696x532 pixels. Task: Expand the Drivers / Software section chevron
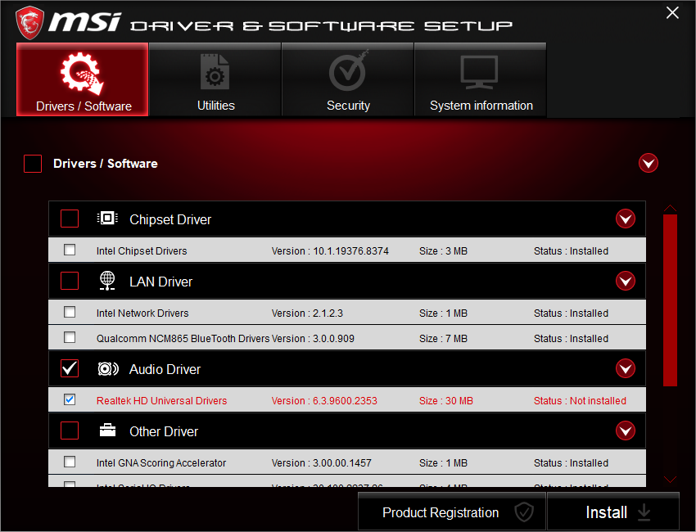pyautogui.click(x=649, y=163)
